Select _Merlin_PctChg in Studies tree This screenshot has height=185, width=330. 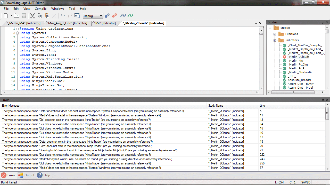298,64
